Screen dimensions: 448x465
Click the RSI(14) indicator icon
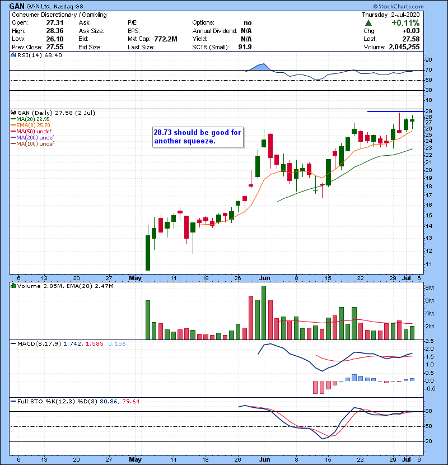(13, 55)
